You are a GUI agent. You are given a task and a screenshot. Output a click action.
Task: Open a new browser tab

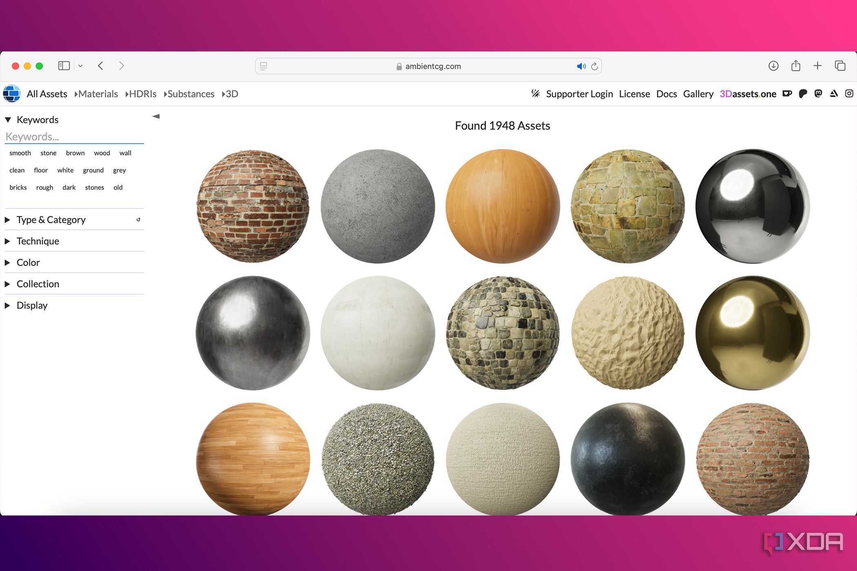pos(817,66)
